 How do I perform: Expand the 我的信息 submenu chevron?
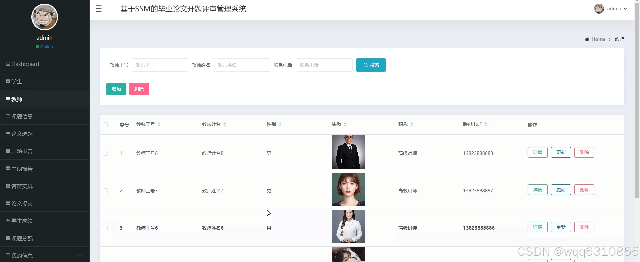(80, 256)
